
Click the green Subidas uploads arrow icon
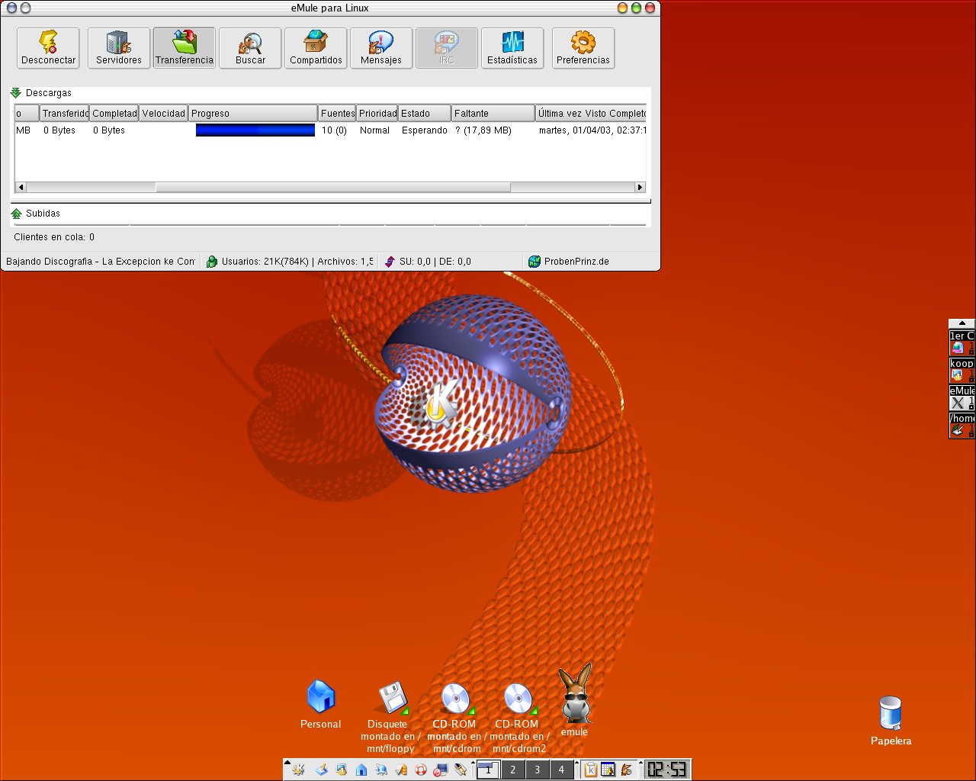(x=16, y=214)
